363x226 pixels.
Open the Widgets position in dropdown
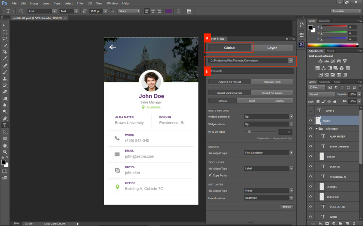pos(268,117)
